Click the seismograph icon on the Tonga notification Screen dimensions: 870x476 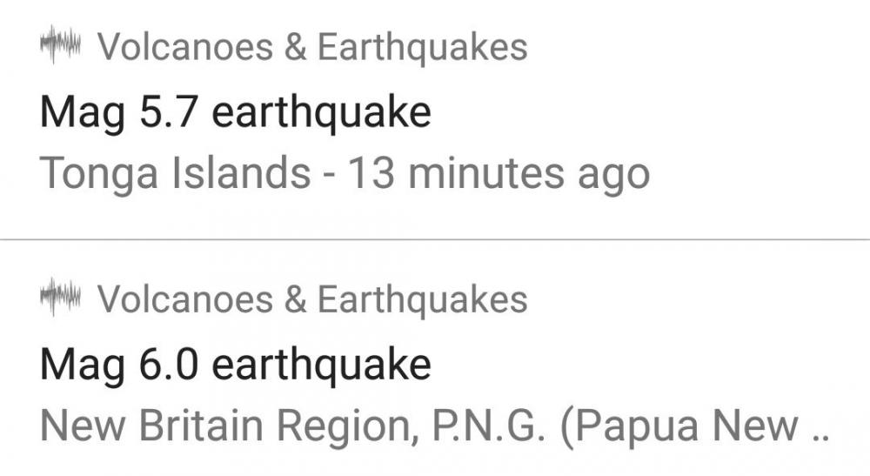[60, 46]
